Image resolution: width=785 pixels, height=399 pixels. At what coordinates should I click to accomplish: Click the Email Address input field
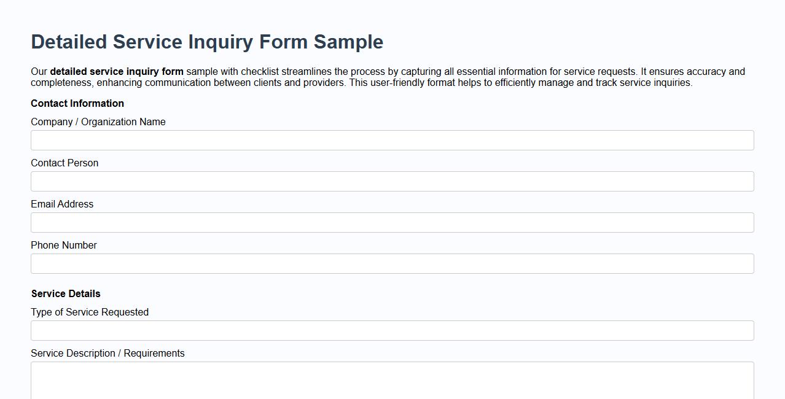click(392, 222)
